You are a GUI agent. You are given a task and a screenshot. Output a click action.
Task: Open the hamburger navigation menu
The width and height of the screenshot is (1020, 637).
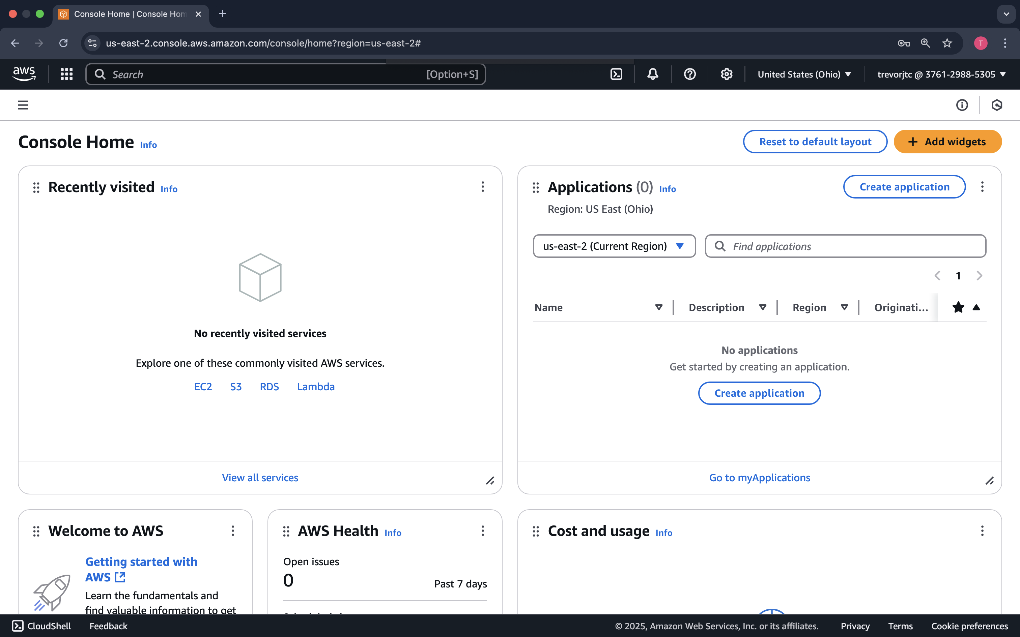(23, 104)
